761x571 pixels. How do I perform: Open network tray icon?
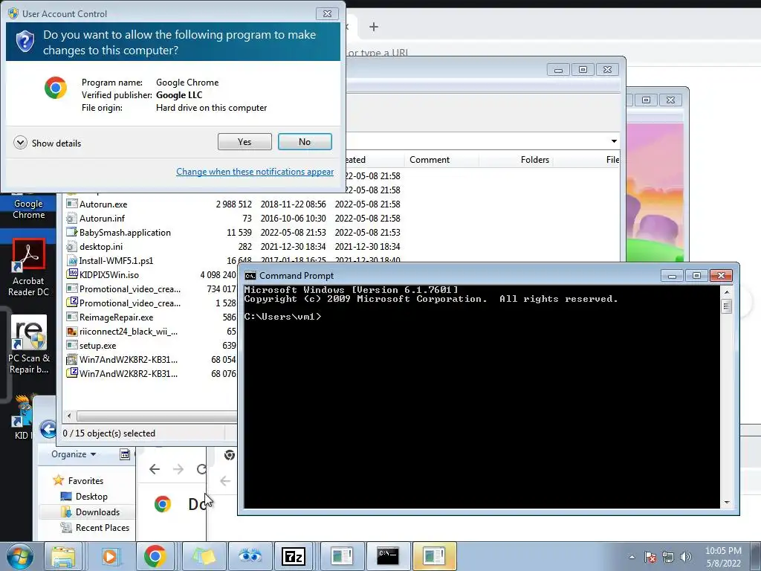click(668, 557)
